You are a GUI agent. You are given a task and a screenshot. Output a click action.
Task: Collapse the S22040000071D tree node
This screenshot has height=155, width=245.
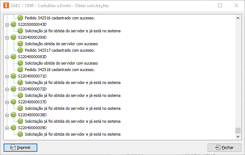[7, 77]
